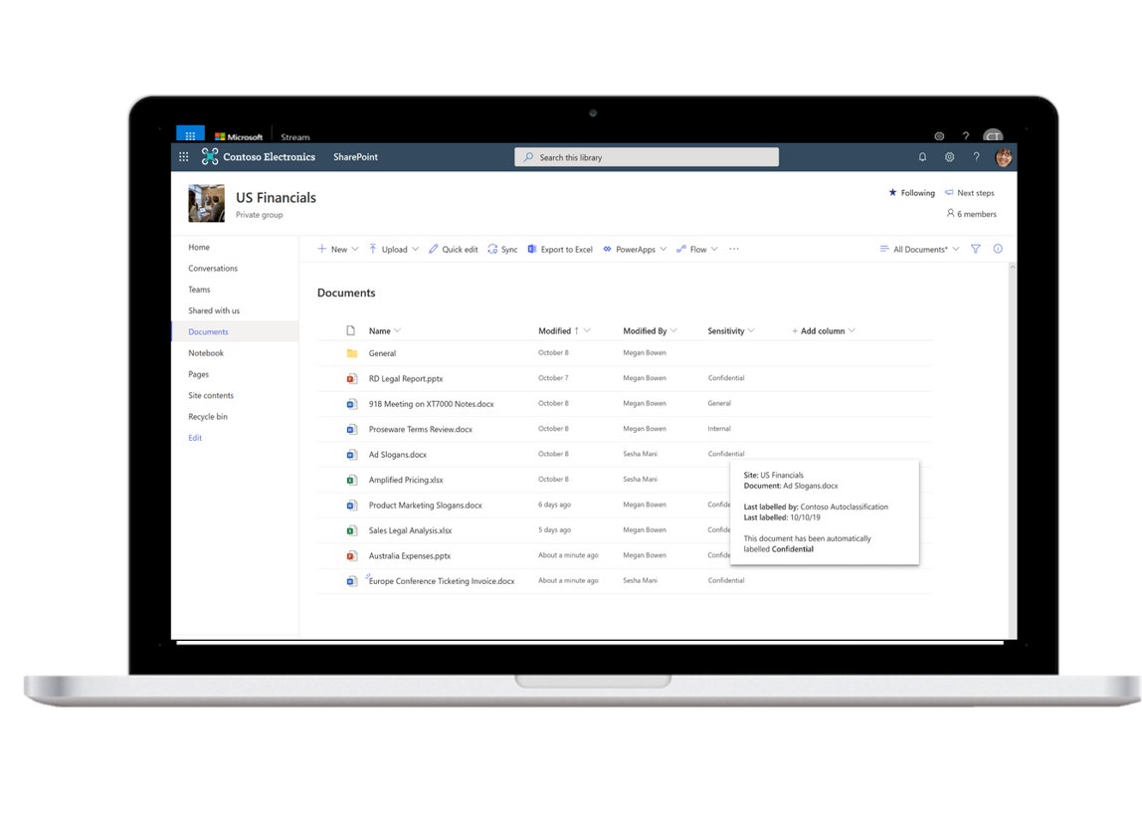This screenshot has width=1142, height=817.
Task: Click the Word icon for 918 Meeting notes
Action: click(352, 404)
